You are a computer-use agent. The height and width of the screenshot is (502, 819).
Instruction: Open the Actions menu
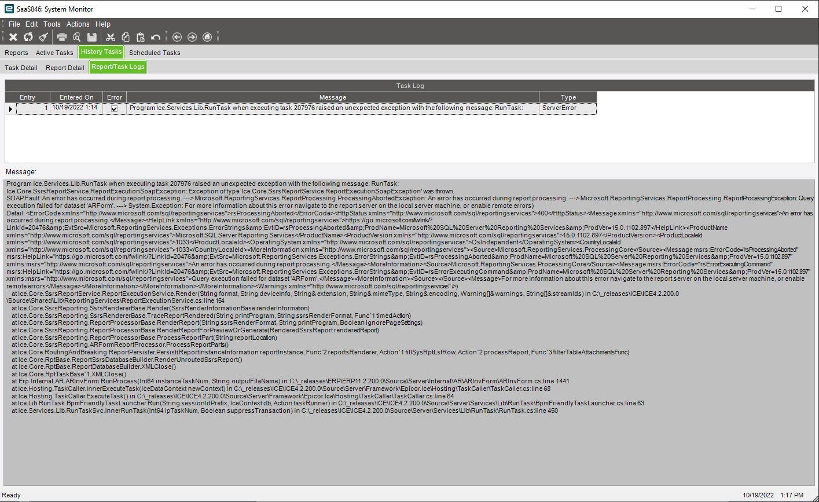[x=78, y=24]
